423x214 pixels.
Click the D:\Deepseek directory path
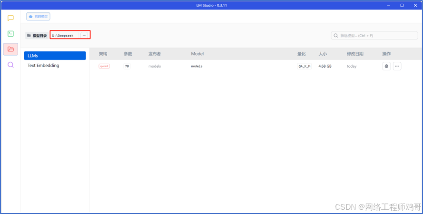[63, 36]
